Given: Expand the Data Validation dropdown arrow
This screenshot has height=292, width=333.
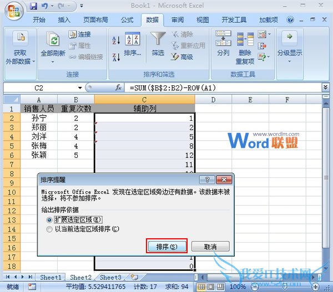Looking at the screenshot, I should [269, 34].
